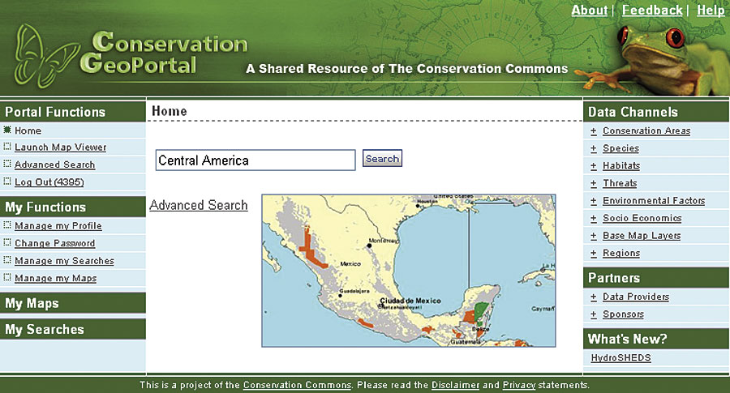This screenshot has width=730, height=393.
Task: Expand the Base Map Layers plus sign
Action: click(x=593, y=237)
